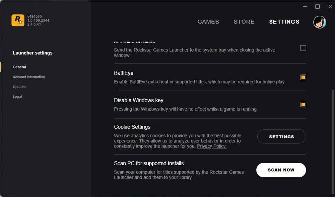Image resolution: width=335 pixels, height=197 pixels.
Task: Click the version number text
Action: [38, 20]
